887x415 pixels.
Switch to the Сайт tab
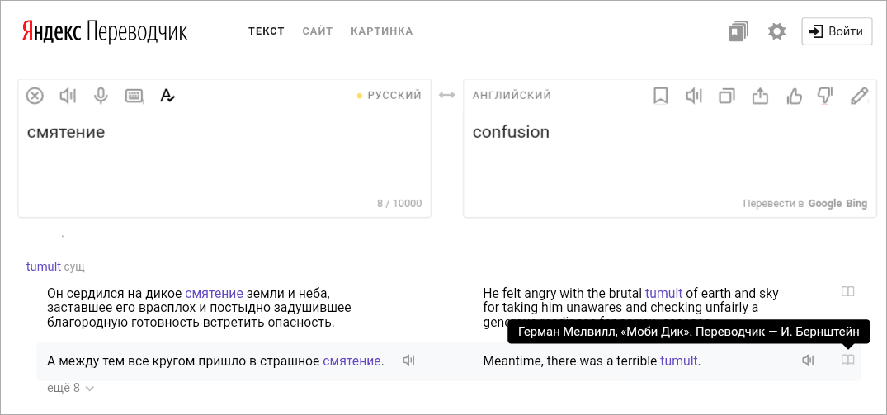pyautogui.click(x=318, y=31)
